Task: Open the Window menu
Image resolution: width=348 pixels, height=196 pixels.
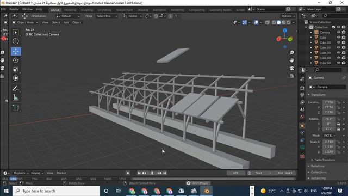Action: click(27, 9)
